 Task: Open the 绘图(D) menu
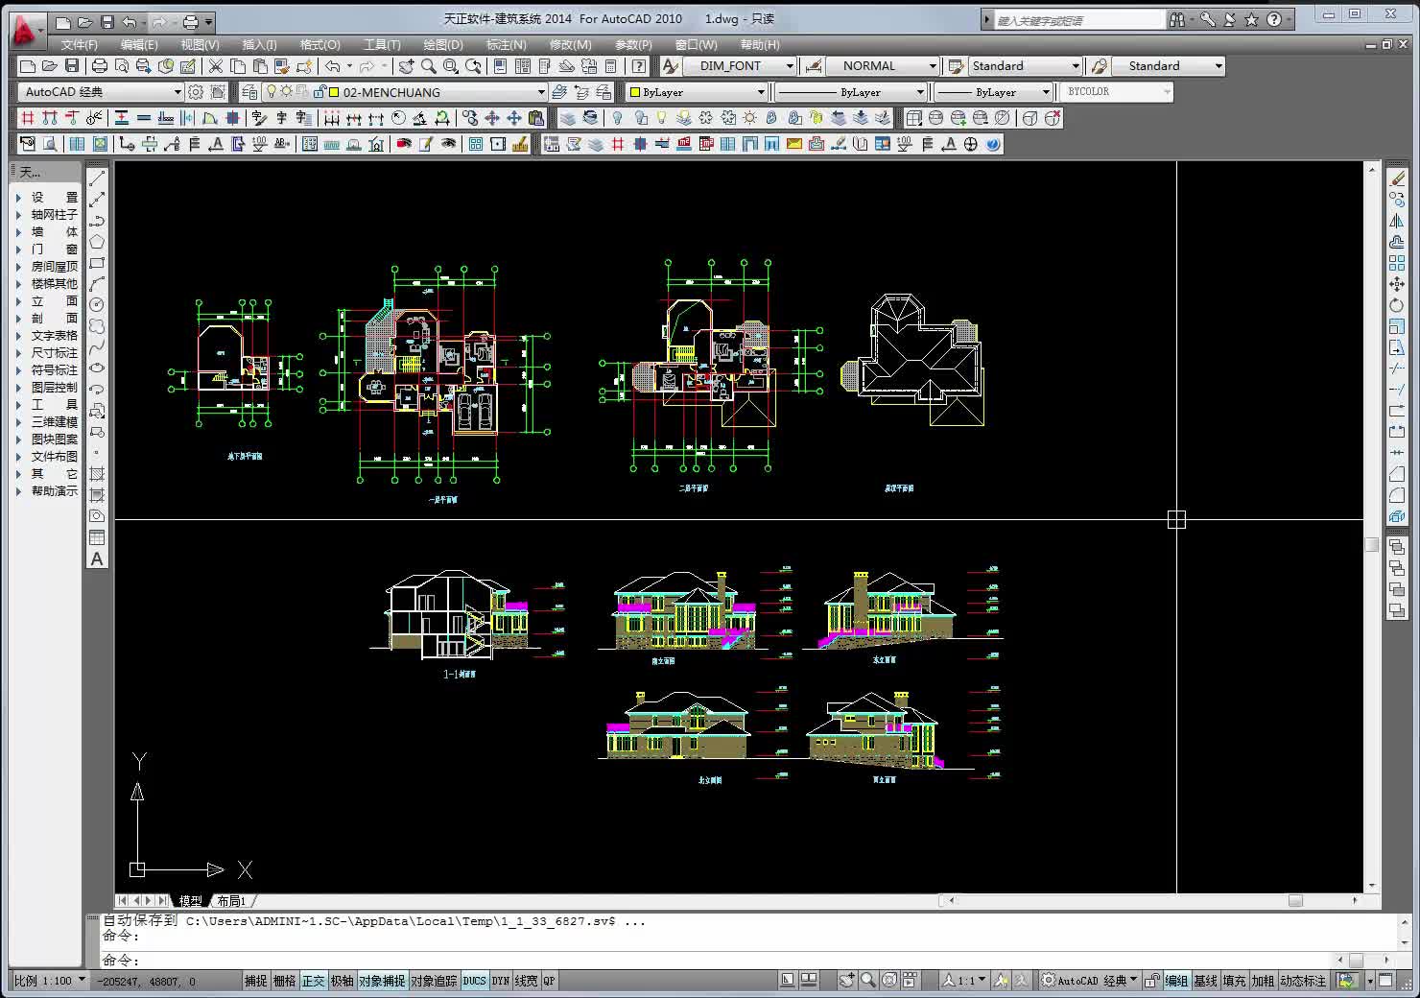pyautogui.click(x=443, y=44)
